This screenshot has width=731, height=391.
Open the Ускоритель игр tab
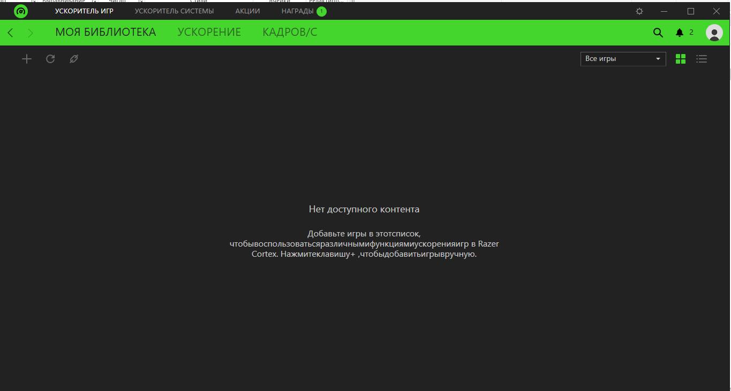84,11
